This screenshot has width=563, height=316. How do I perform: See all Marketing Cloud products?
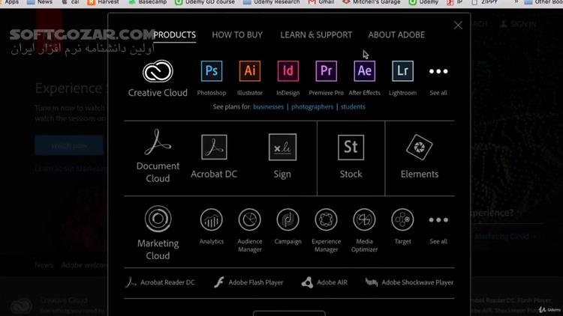[438, 220]
